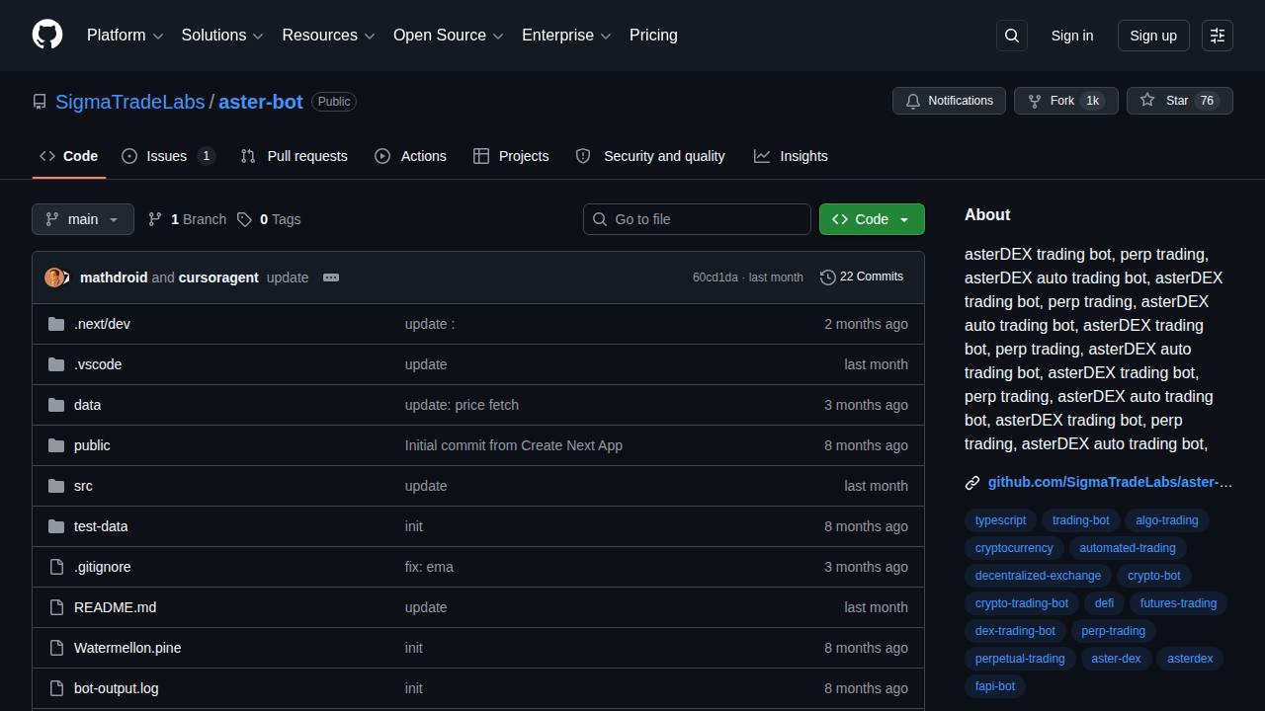Open the 'Initial commit from Create Next App' message

click(513, 445)
